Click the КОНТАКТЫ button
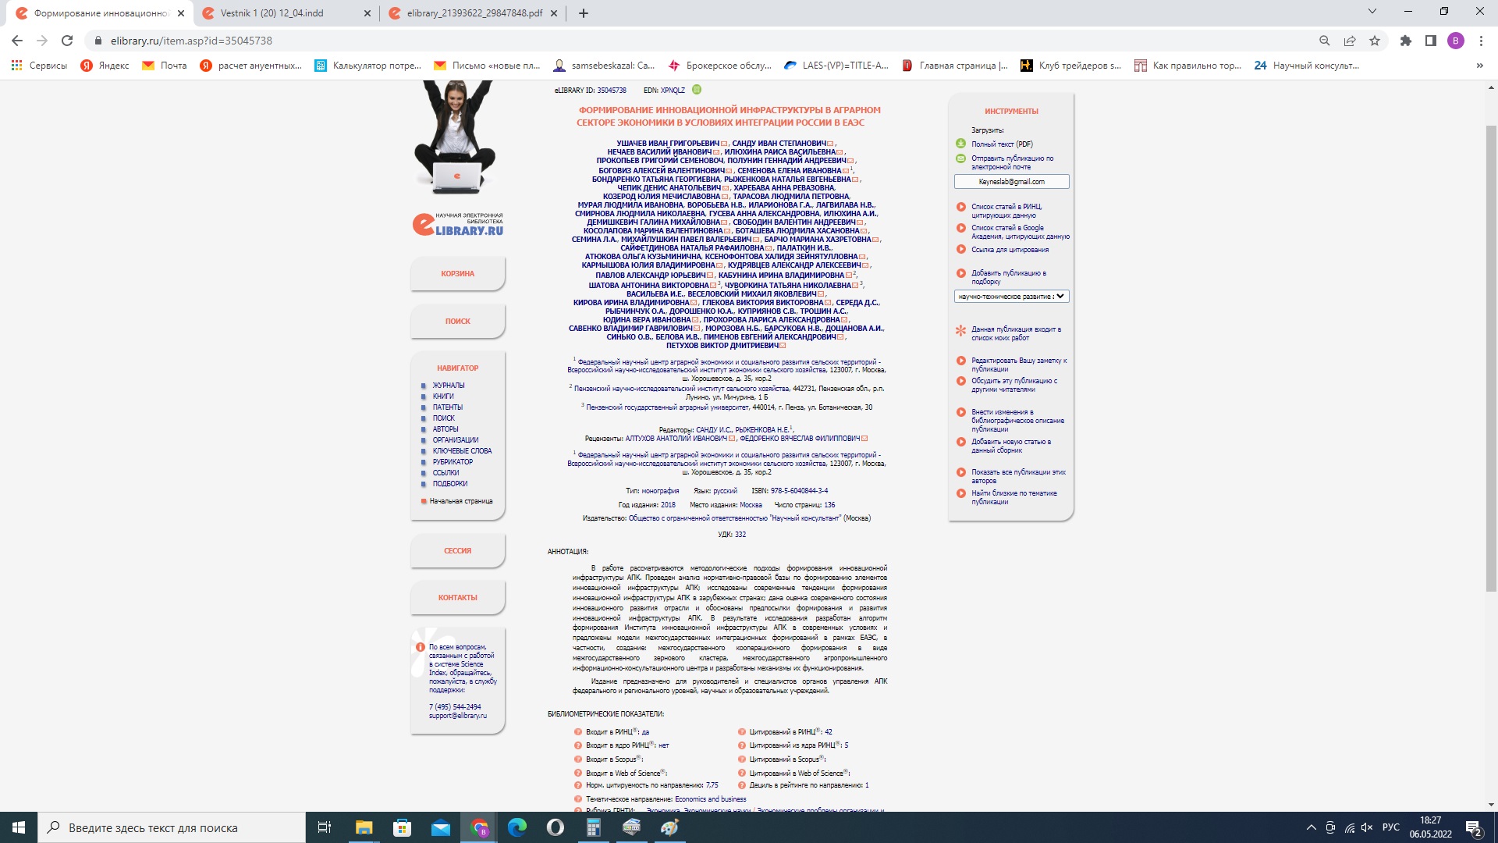 point(458,598)
